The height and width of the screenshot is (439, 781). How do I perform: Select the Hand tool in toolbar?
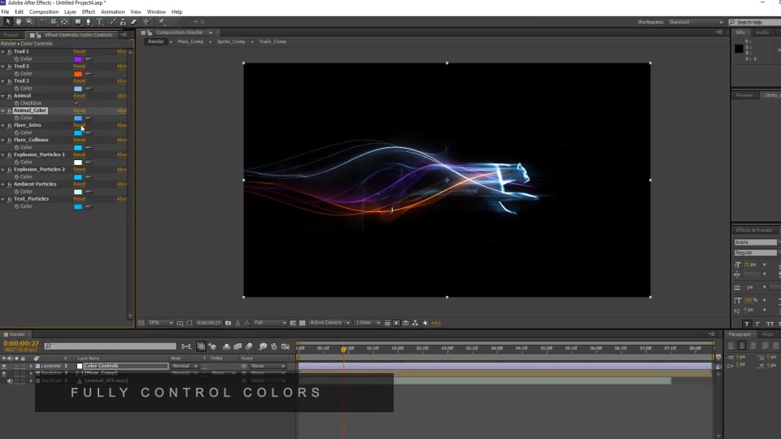[x=19, y=22]
